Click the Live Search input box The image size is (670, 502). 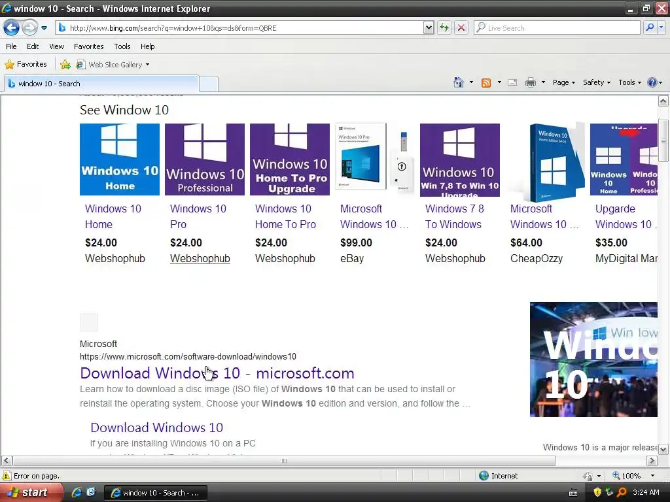(556, 27)
